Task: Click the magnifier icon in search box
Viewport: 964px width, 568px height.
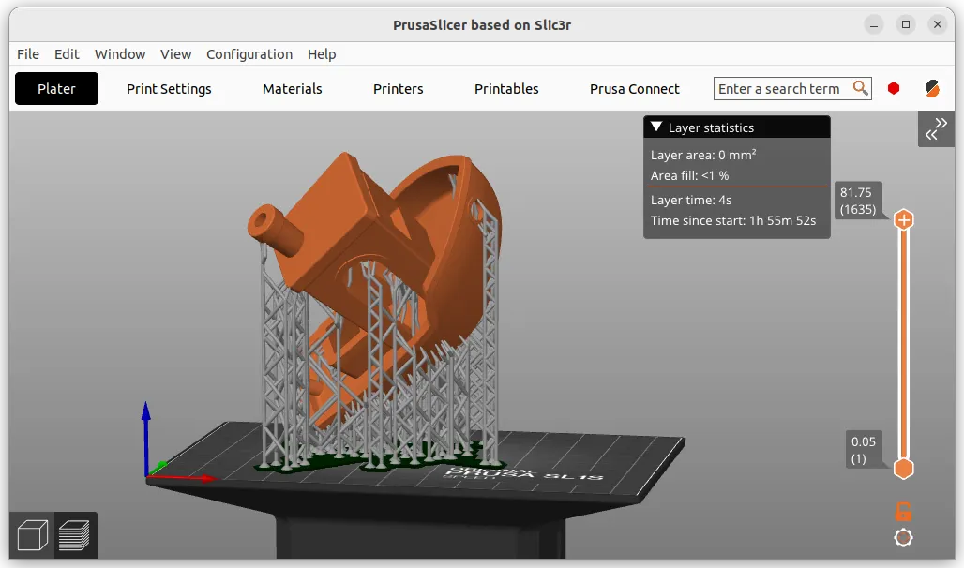Action: (860, 88)
